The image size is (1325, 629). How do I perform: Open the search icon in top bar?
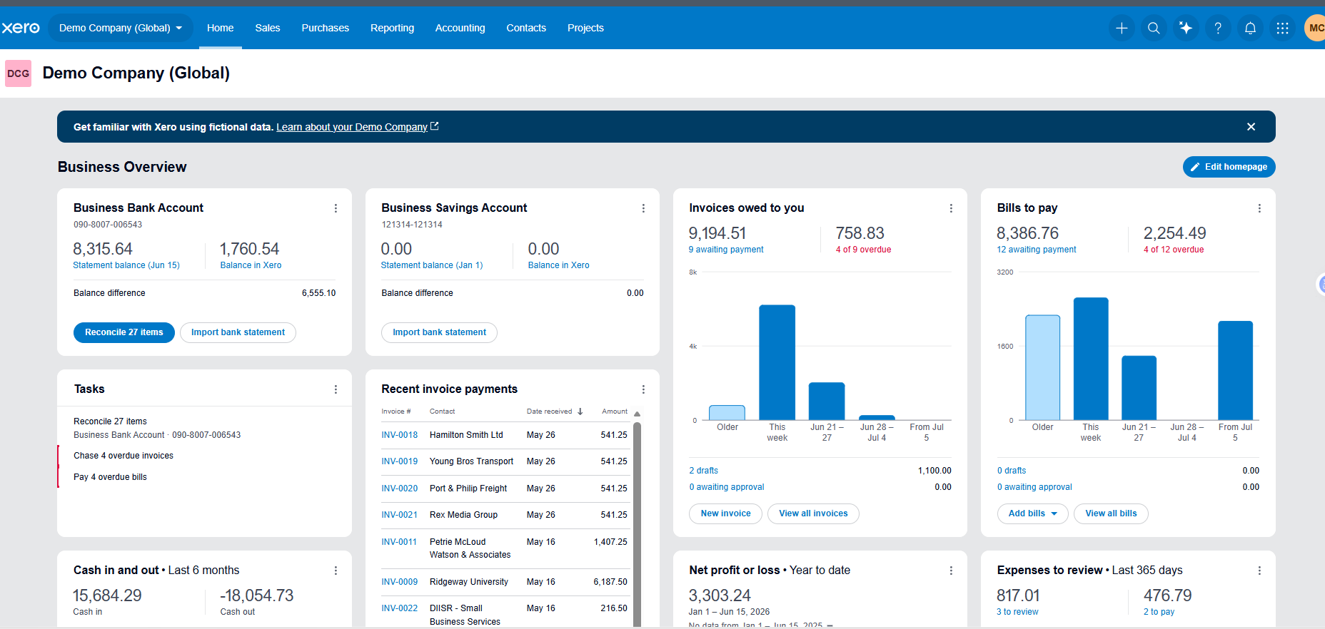coord(1154,28)
